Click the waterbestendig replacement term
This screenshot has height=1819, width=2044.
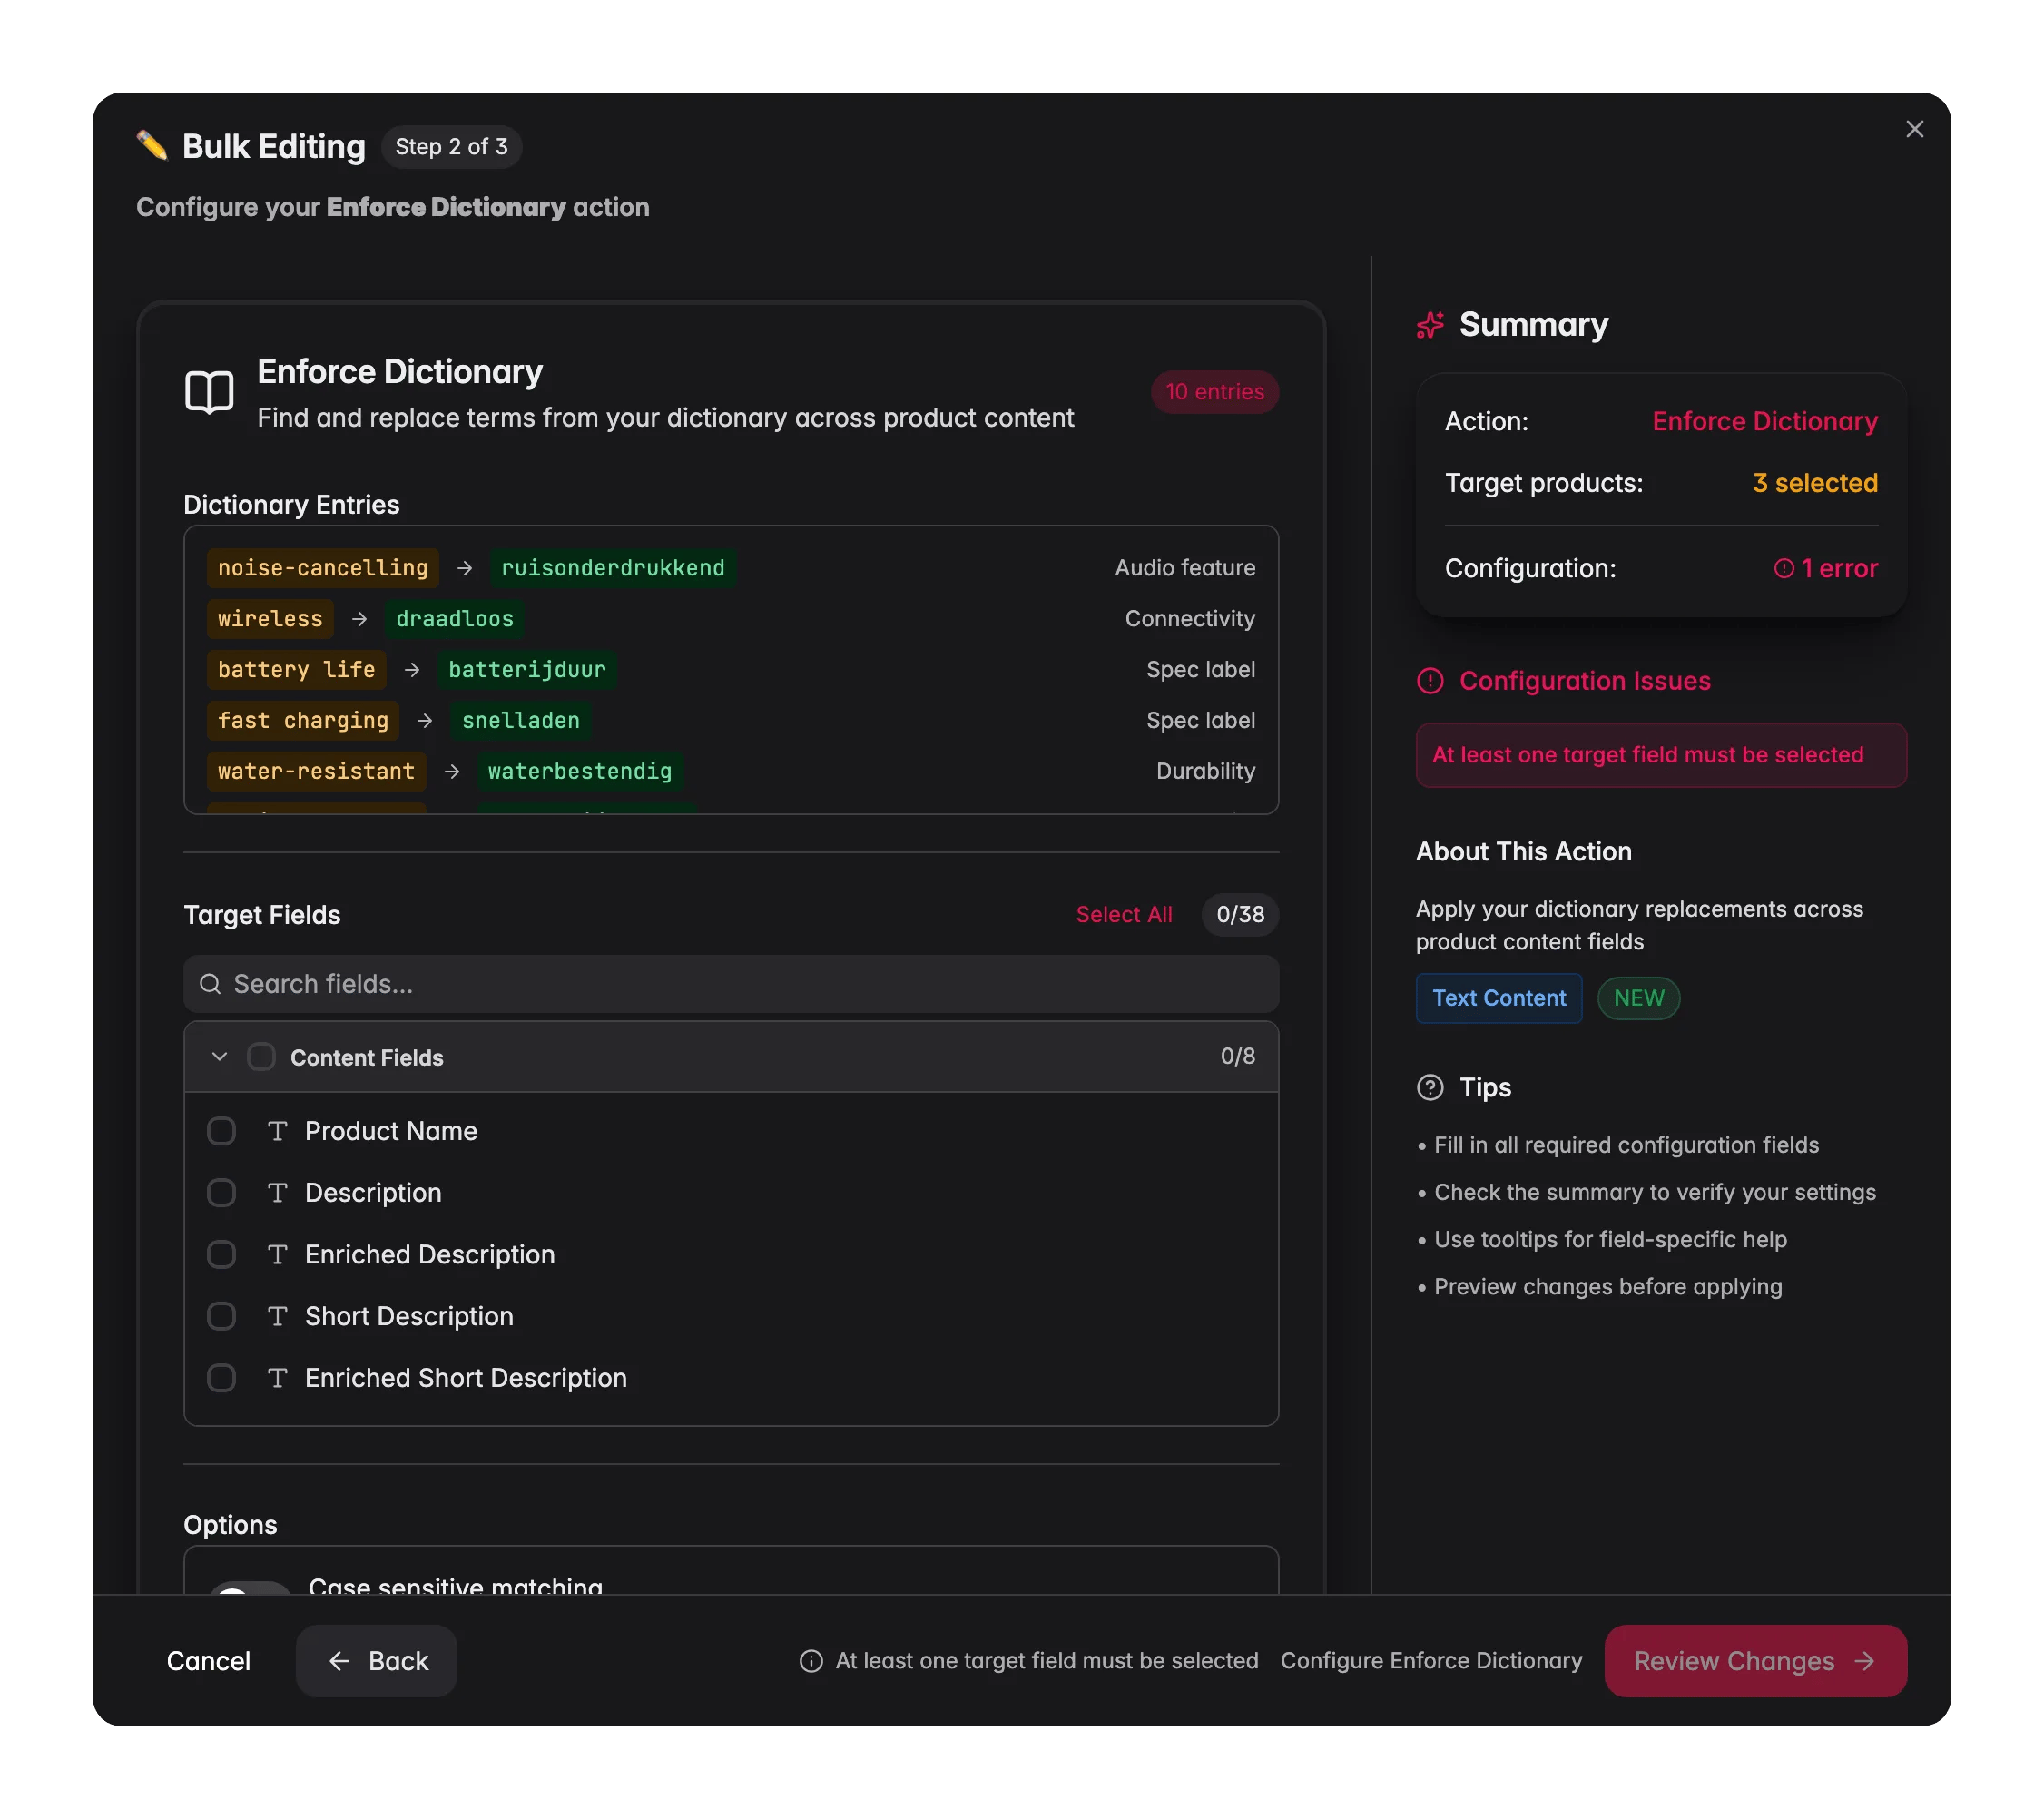[580, 772]
